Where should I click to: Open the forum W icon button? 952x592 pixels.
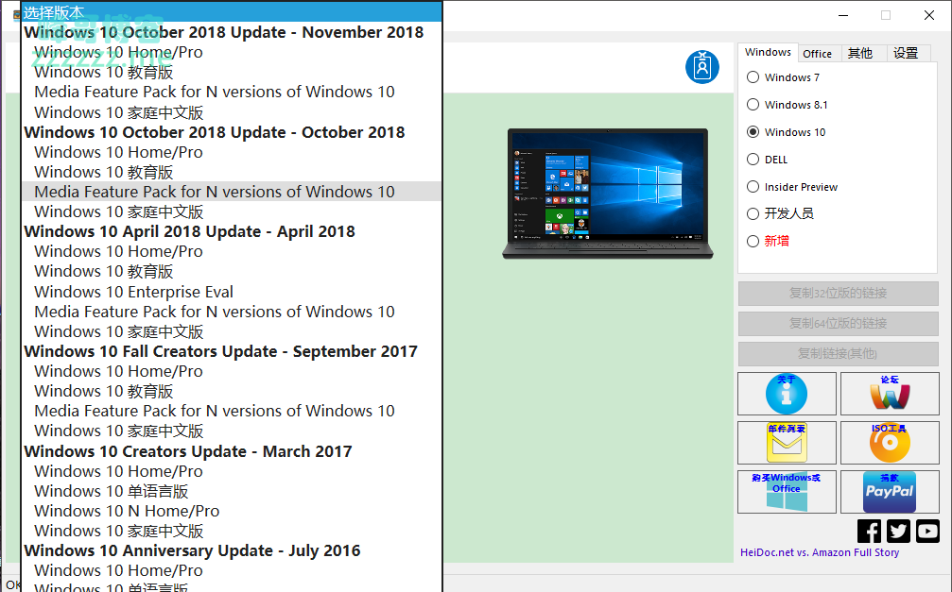[x=890, y=394]
